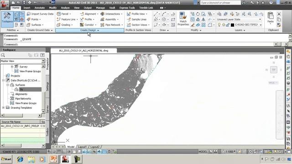Toggle Ortho mode in status bar
Image resolution: width=292 pixels, height=164 pixels.
pyautogui.click(x=64, y=152)
